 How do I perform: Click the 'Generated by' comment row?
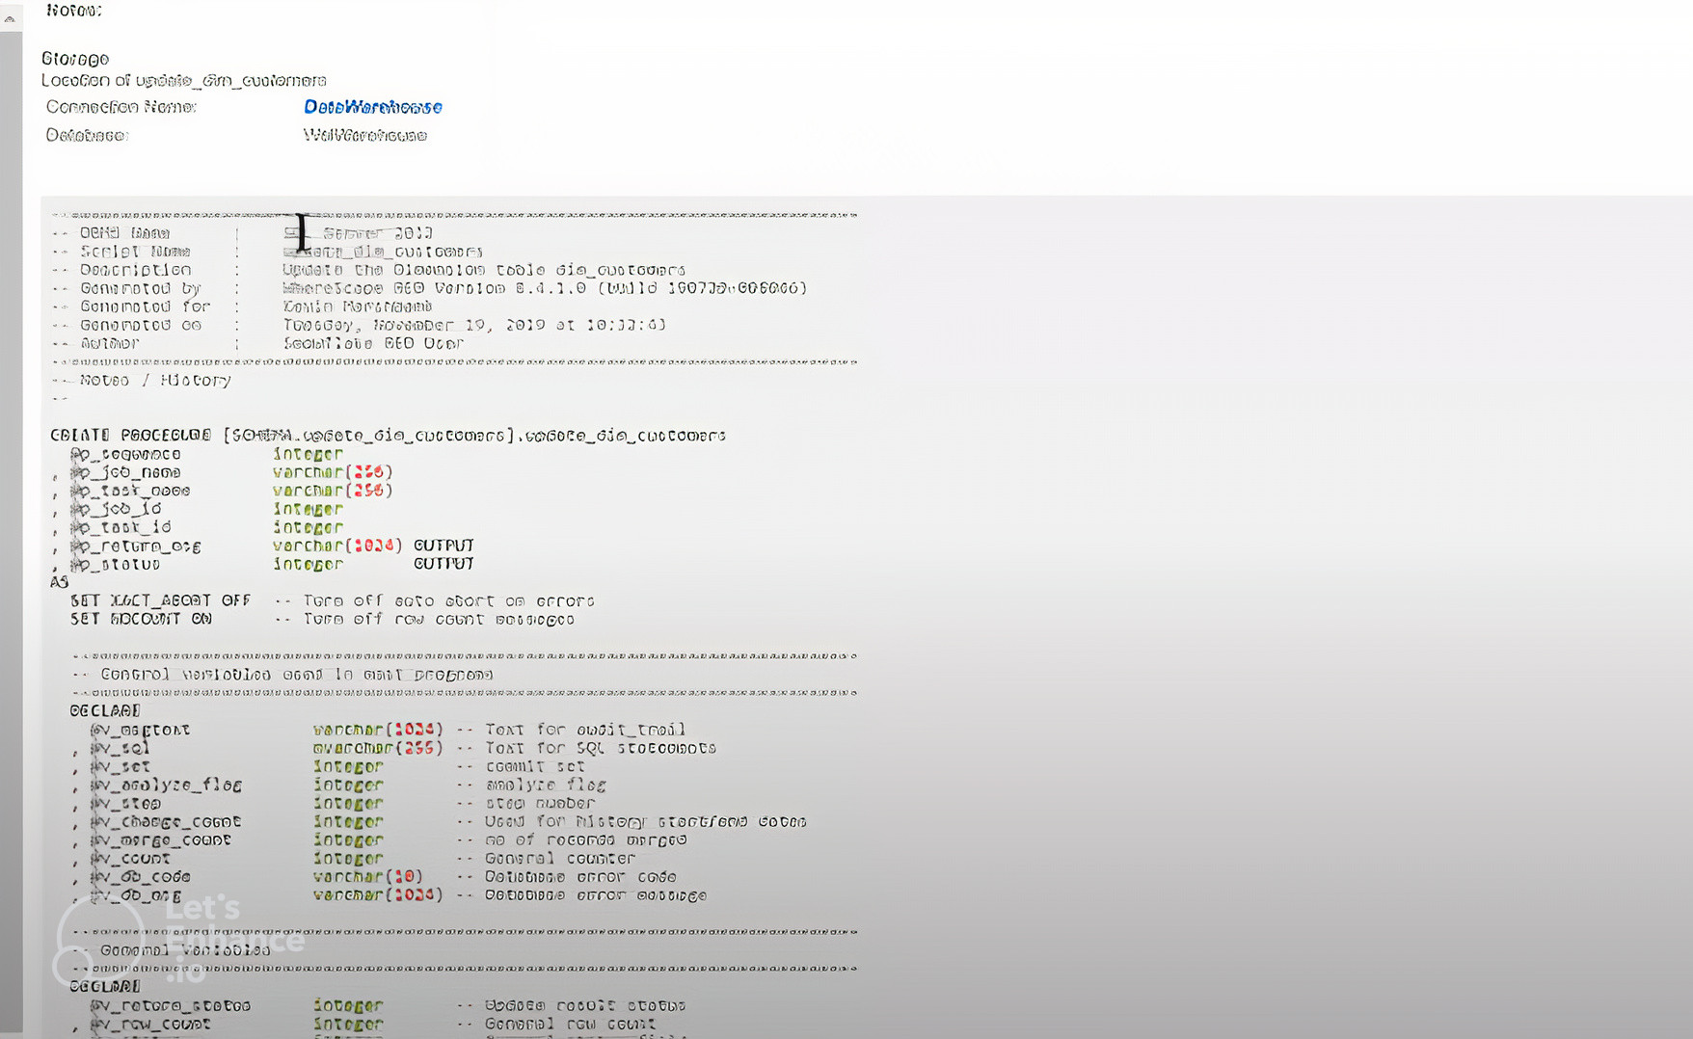[430, 288]
